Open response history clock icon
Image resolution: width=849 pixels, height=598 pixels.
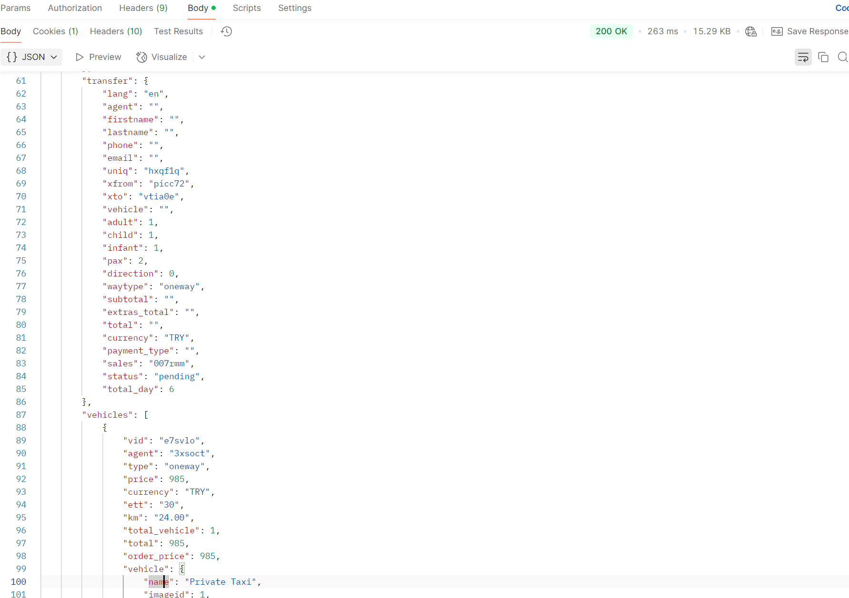point(227,31)
